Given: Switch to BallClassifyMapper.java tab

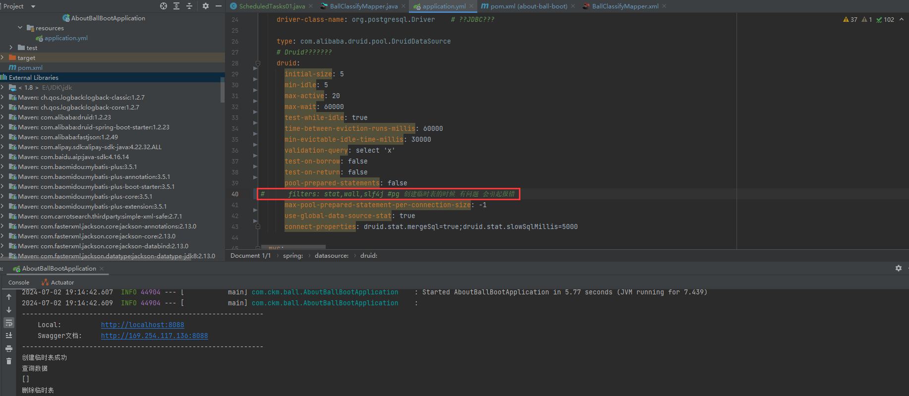Looking at the screenshot, I should [x=364, y=6].
